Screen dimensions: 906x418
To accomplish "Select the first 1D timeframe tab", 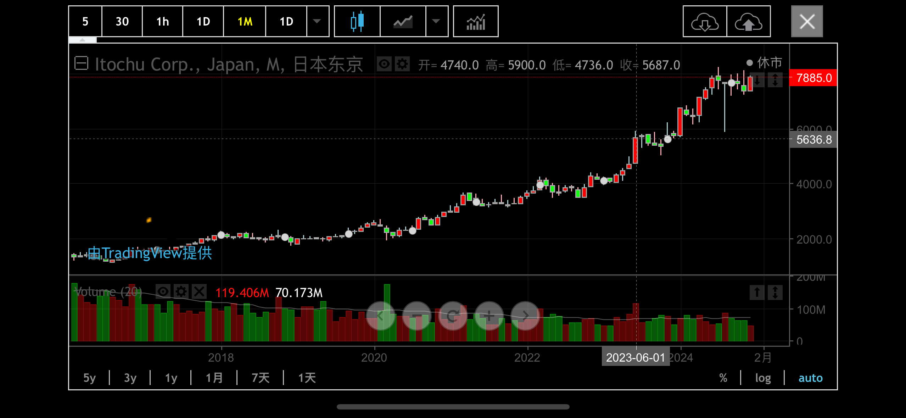I will pyautogui.click(x=203, y=21).
